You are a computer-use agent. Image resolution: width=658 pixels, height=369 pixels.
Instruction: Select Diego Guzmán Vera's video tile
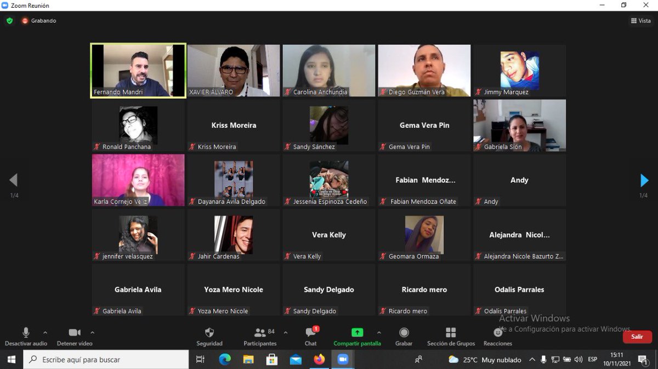point(424,71)
